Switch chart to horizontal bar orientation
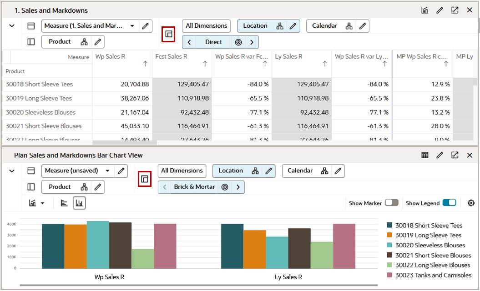 coord(64,203)
